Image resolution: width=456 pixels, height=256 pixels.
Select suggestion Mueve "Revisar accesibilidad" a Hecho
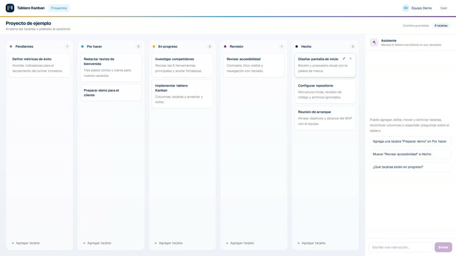click(410, 154)
